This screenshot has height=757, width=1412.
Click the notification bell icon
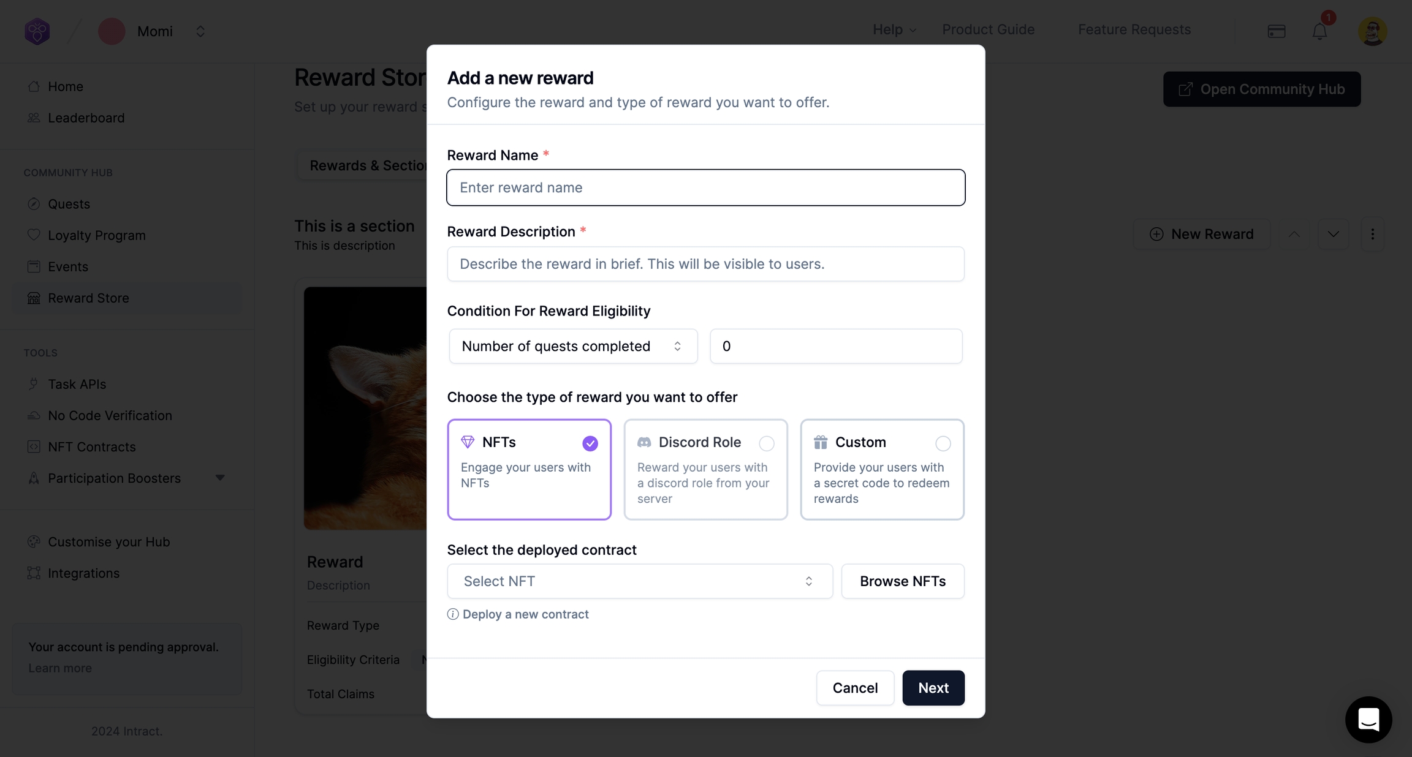coord(1319,31)
